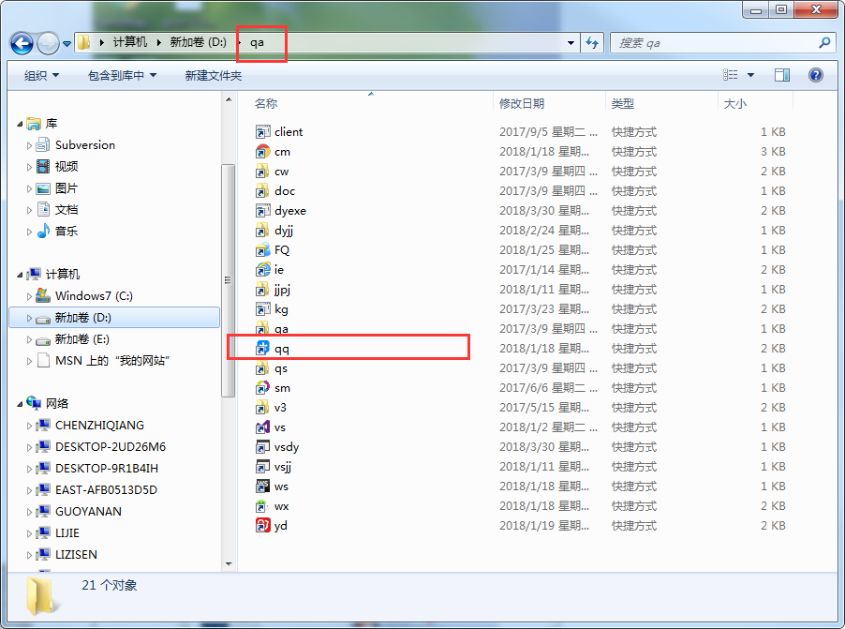Click the qq penguin shortcut icon
This screenshot has width=845, height=629.
tap(262, 349)
